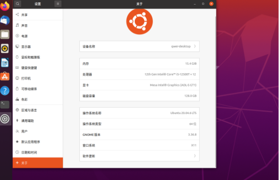Viewport: 279px width, 180px height.
Task: Open Files manager from the dock
Action: click(5, 34)
